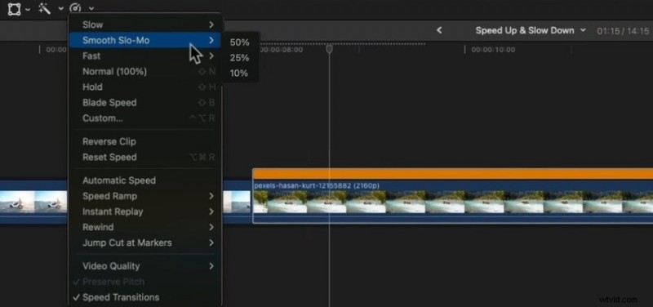Screen dimensions: 653x307
Task: Expand the arrow beside Slow
Action: click(211, 25)
